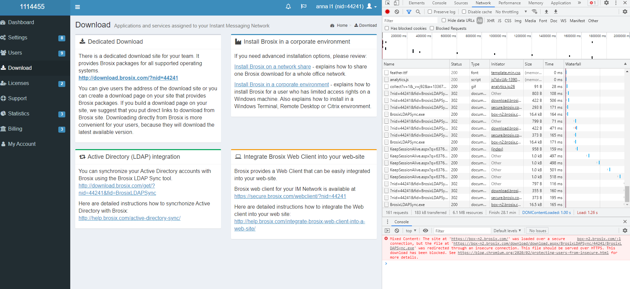The width and height of the screenshot is (630, 289).
Task: Check Blocked Requests
Action: [432, 28]
